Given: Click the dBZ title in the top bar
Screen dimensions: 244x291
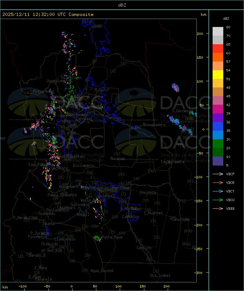Looking at the screenshot, I should [x=122, y=5].
